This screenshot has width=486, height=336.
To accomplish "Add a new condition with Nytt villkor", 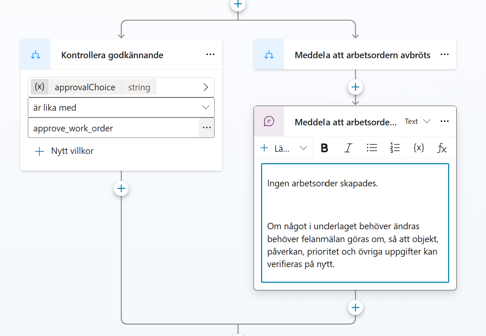I will [x=64, y=151].
